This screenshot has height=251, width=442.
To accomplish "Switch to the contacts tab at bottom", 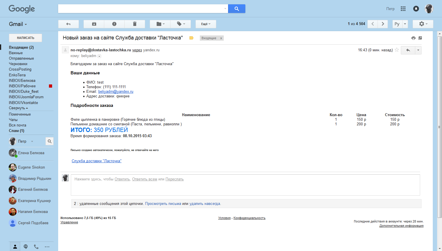I will (x=15, y=247).
